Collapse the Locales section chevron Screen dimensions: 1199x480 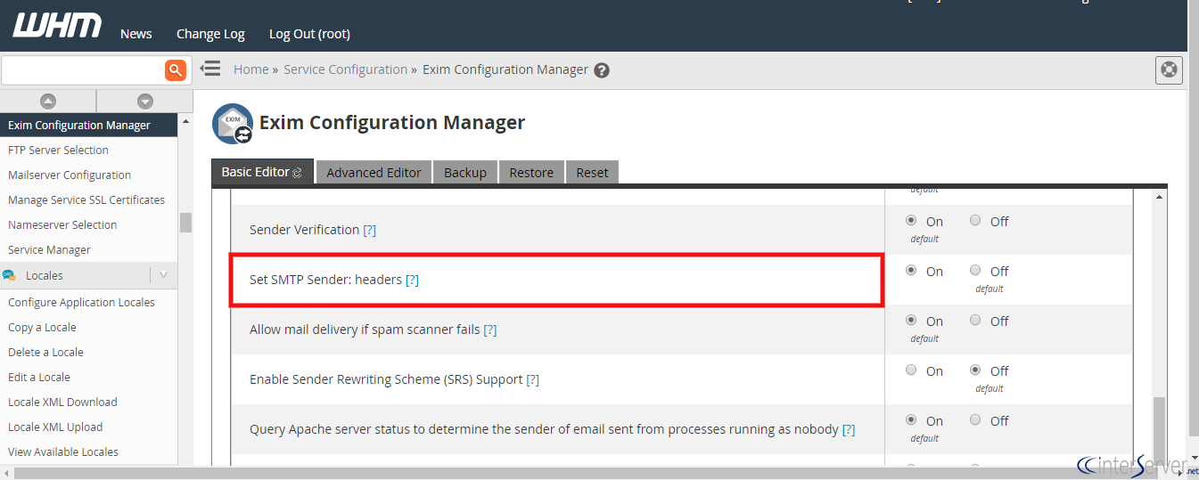point(163,275)
